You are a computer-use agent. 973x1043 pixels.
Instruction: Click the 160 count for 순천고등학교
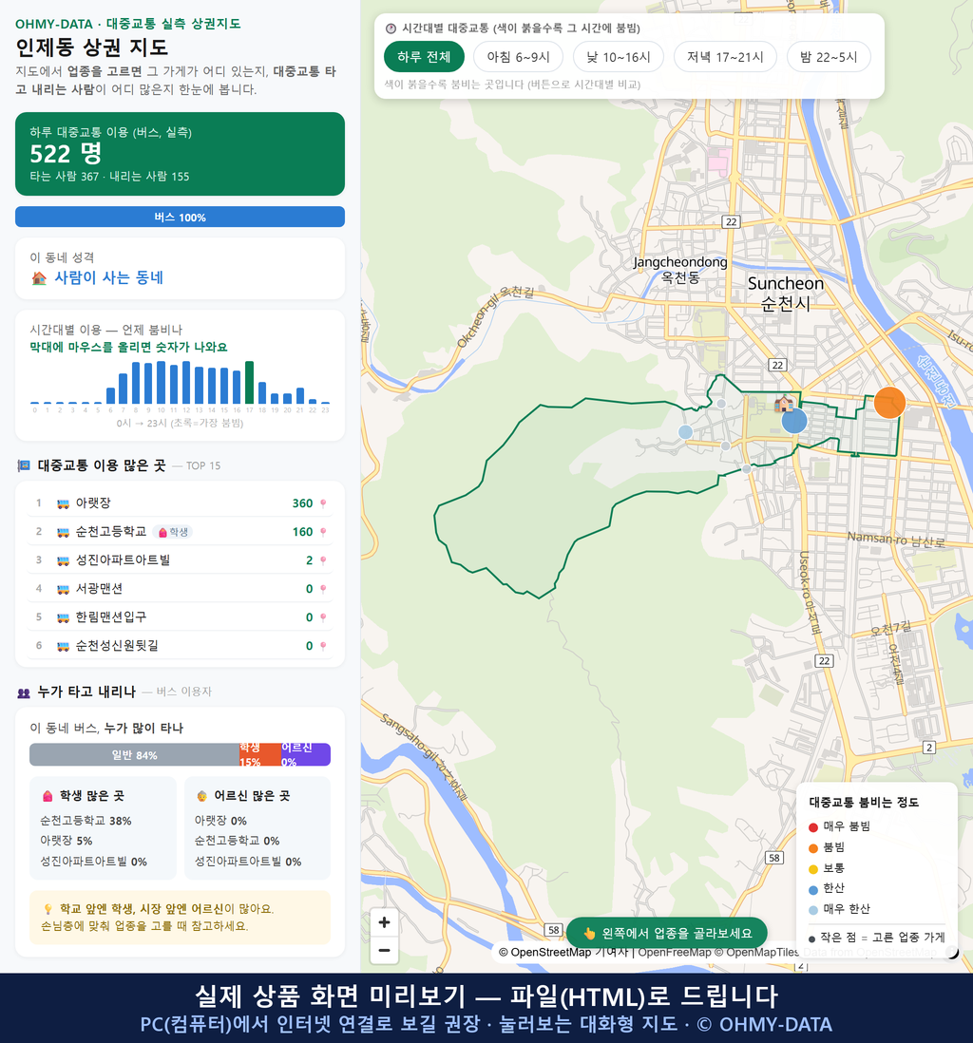point(302,532)
